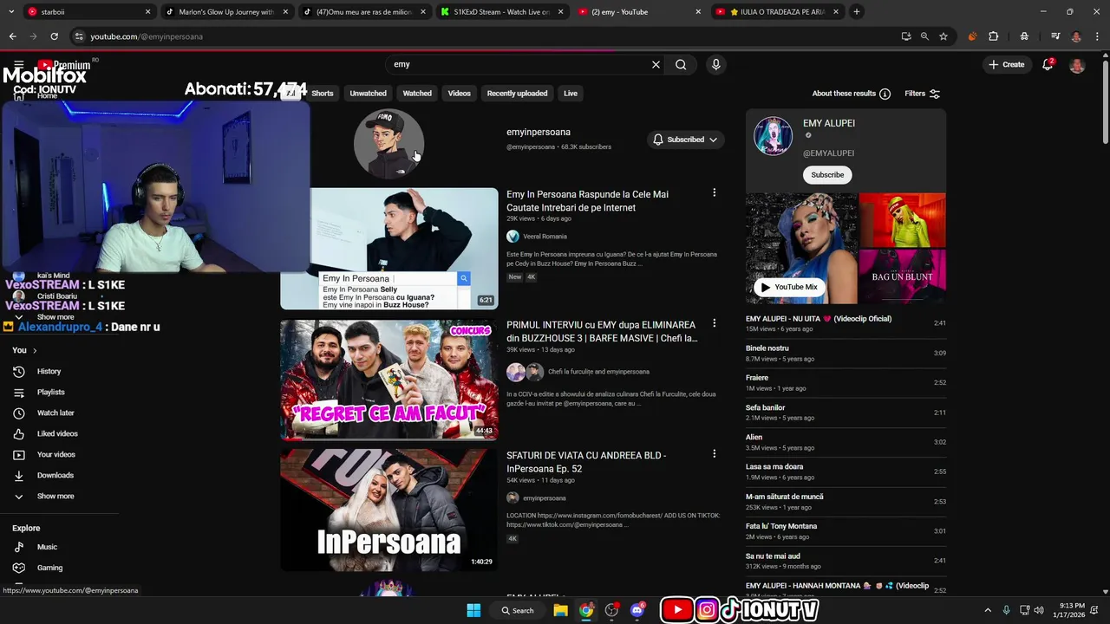This screenshot has width=1110, height=624.
Task: Open the Chrome tab search dropdown
Action: click(x=12, y=12)
